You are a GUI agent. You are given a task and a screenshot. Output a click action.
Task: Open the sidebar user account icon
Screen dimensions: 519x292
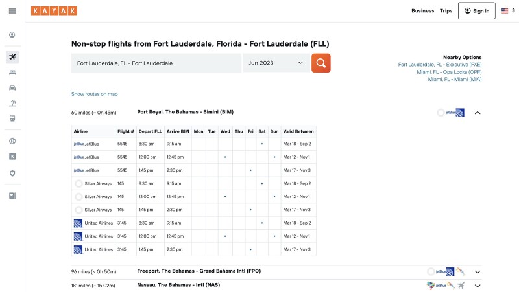(x=12, y=35)
